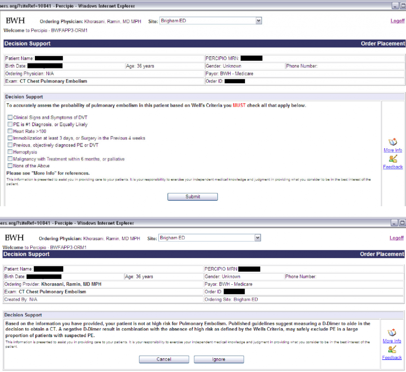Click the More Info book icon beside the Wells checklist
The image size is (406, 372).
[393, 142]
